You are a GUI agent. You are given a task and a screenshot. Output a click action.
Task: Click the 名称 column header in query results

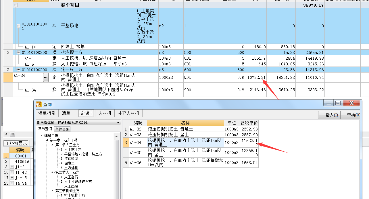pyautogui.click(x=185, y=123)
